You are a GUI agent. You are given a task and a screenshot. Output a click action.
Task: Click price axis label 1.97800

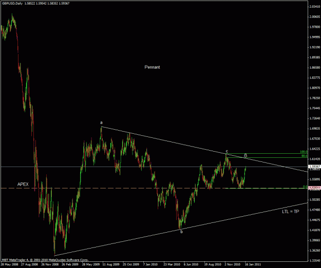(x=314, y=27)
